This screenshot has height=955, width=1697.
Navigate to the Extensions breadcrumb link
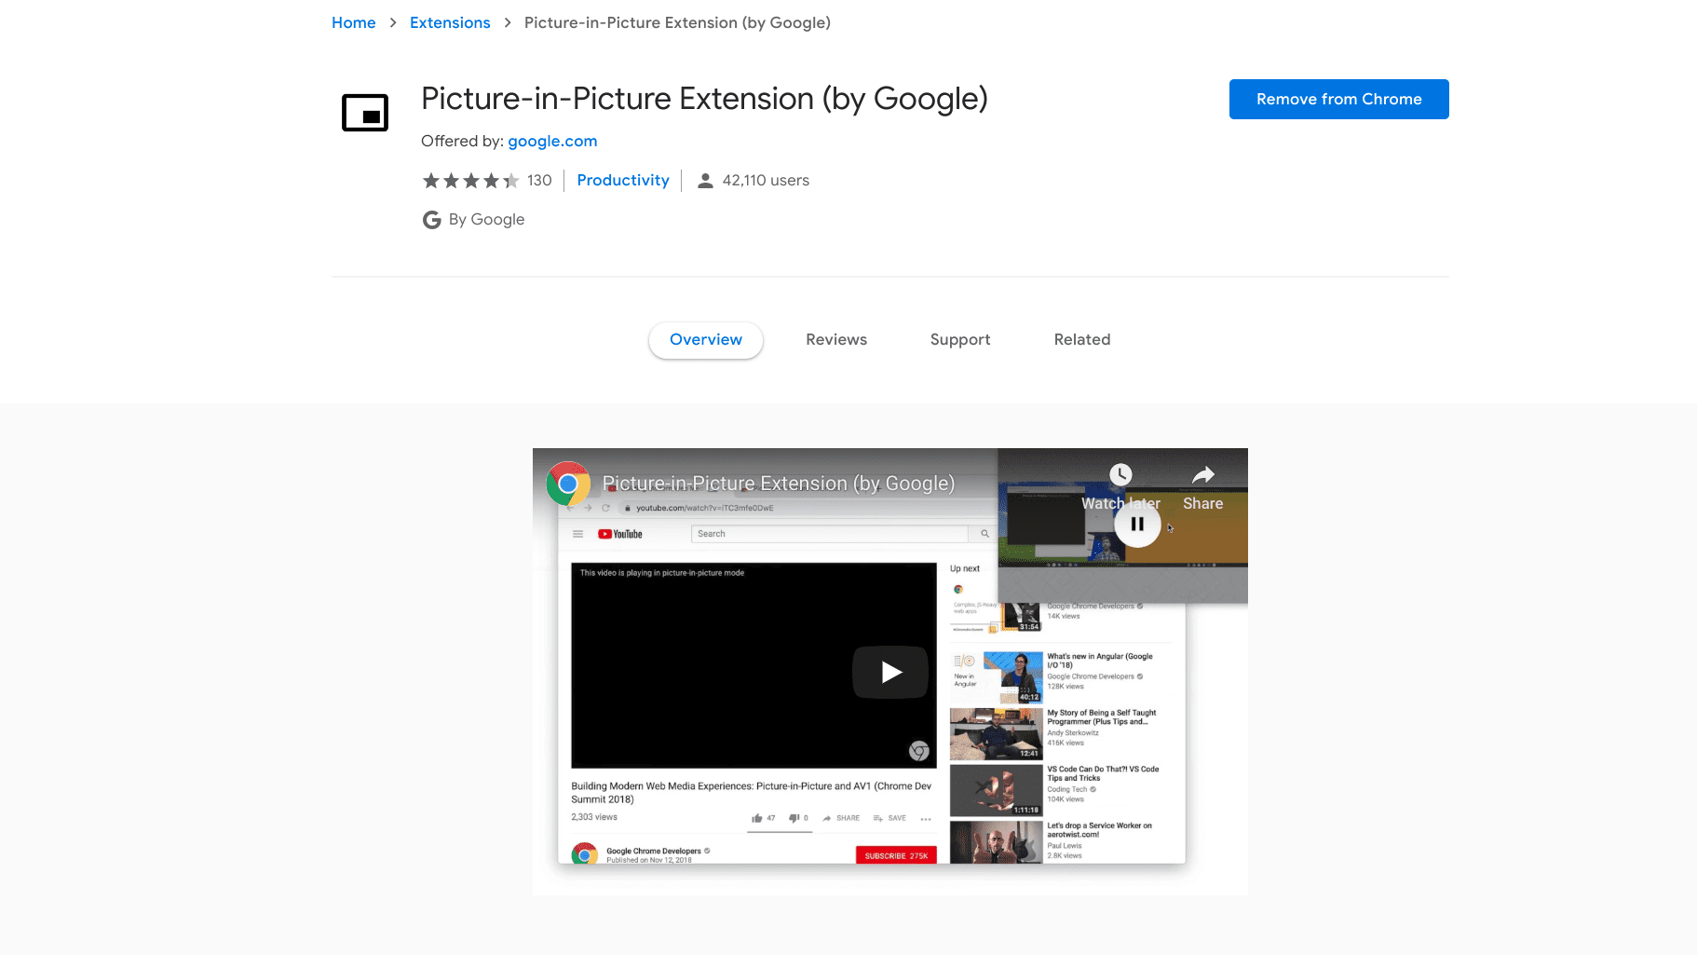click(x=450, y=22)
